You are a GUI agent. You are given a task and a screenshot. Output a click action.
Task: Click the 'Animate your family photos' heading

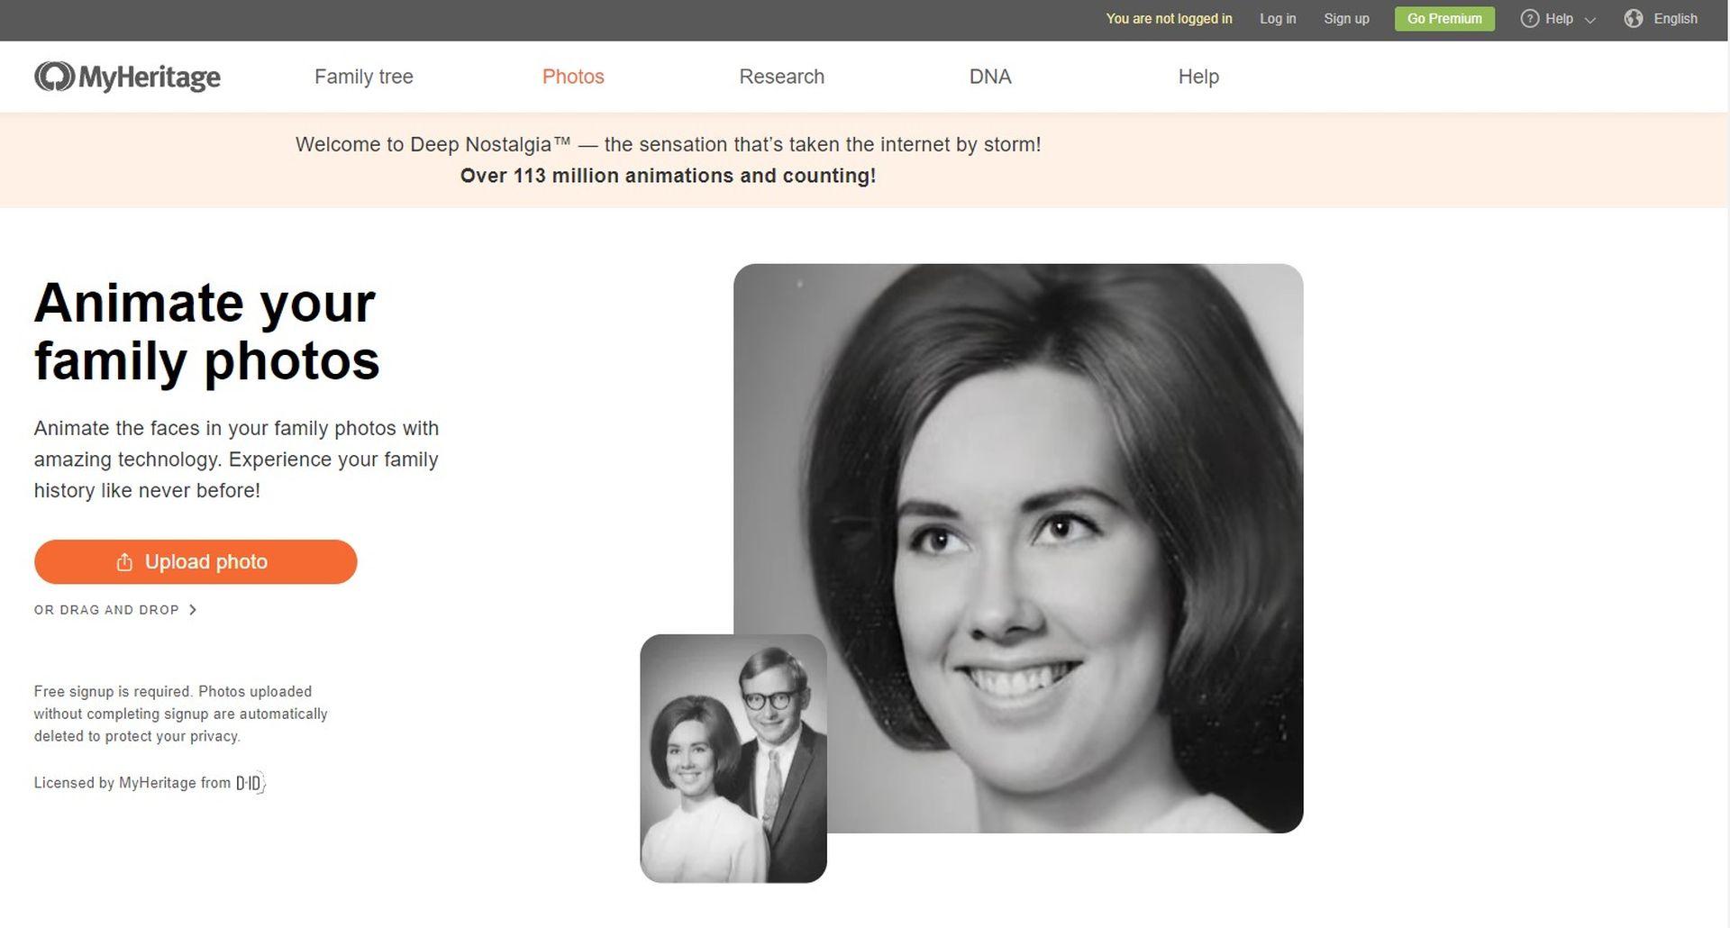pos(206,332)
